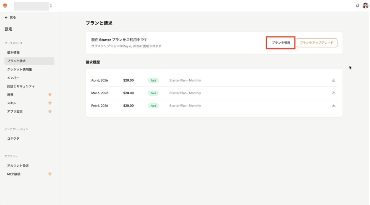Viewport: 370px width, 205px height.
Task: Open the user profile avatar
Action: [365, 6]
